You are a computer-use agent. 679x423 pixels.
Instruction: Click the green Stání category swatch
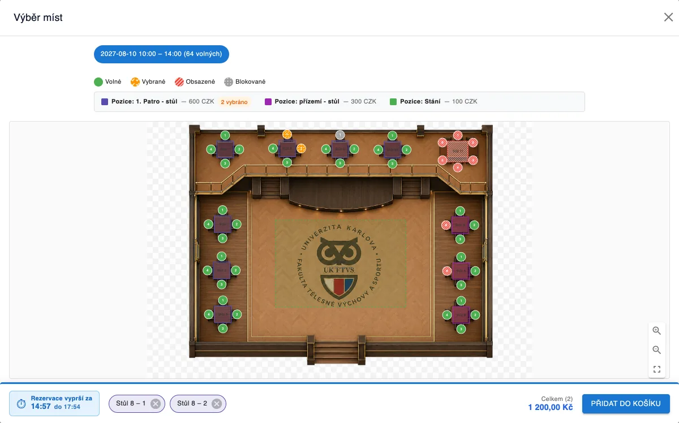(393, 102)
